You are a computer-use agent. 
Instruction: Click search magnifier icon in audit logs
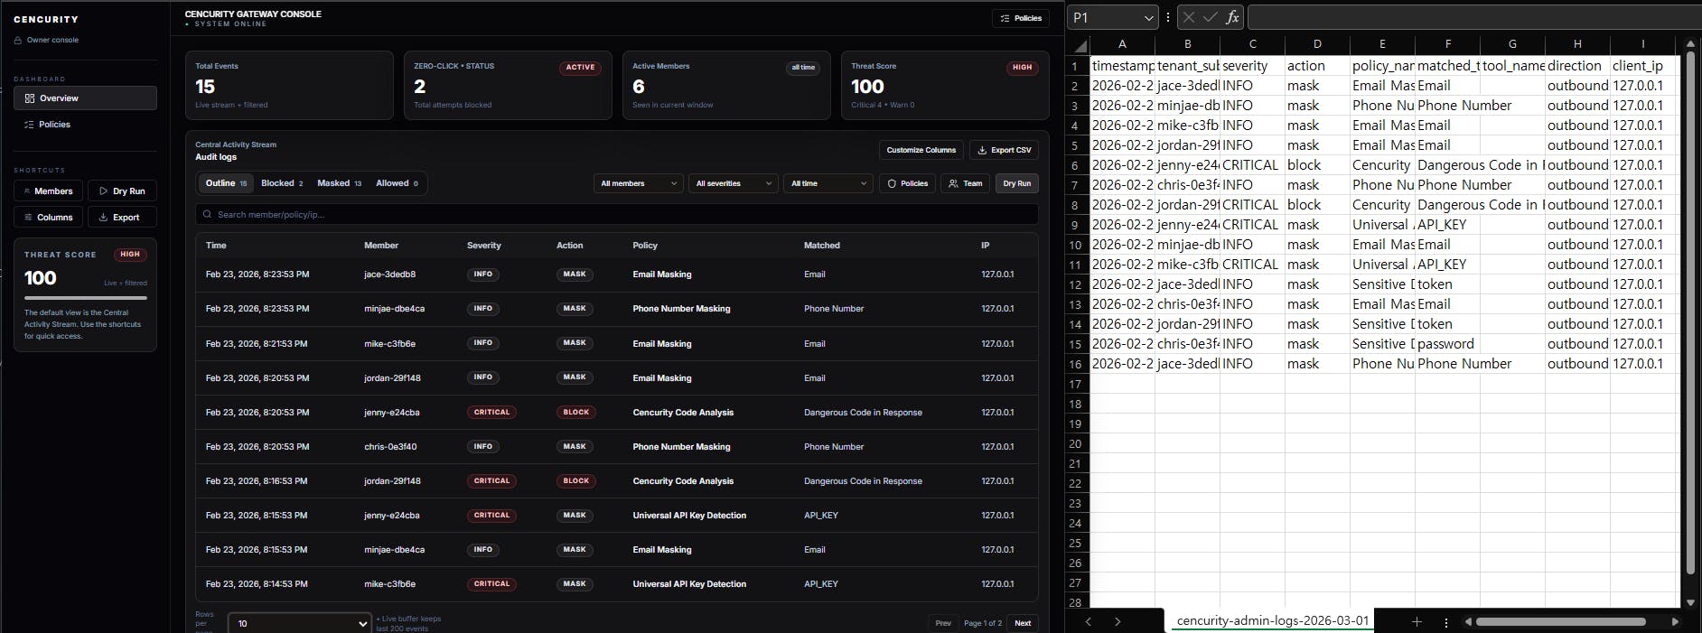click(x=208, y=215)
